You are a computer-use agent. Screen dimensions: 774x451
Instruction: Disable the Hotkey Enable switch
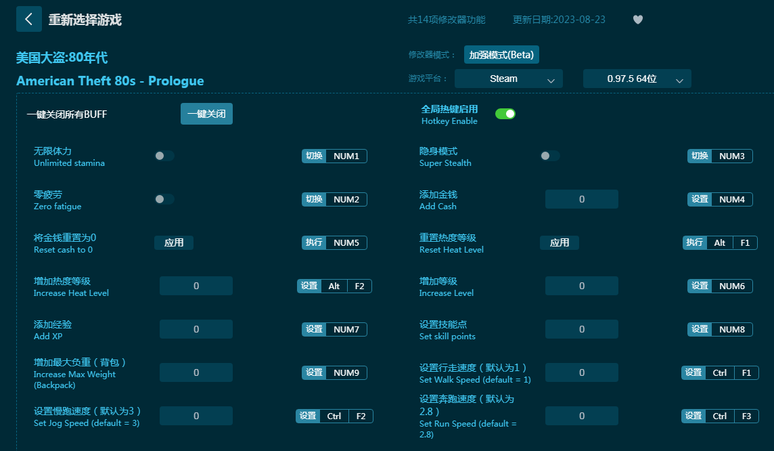pos(505,114)
